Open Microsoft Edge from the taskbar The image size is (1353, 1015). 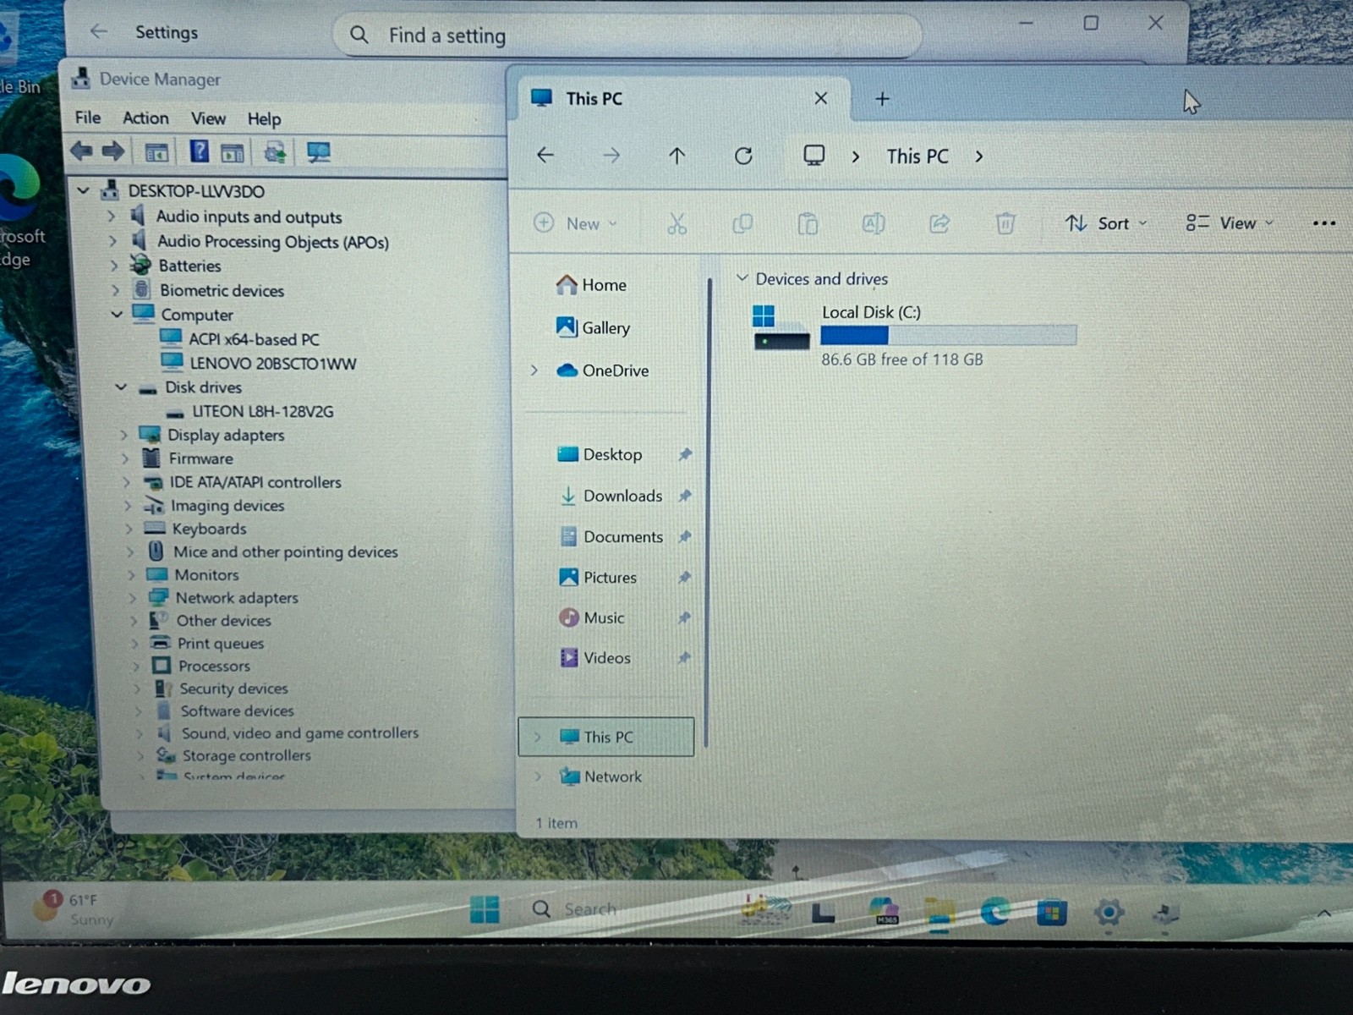995,912
